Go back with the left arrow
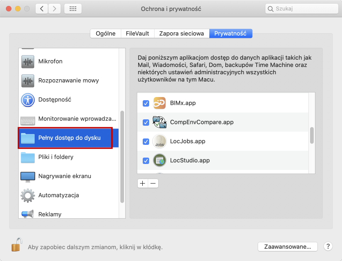This screenshot has width=342, height=261. pos(41,9)
